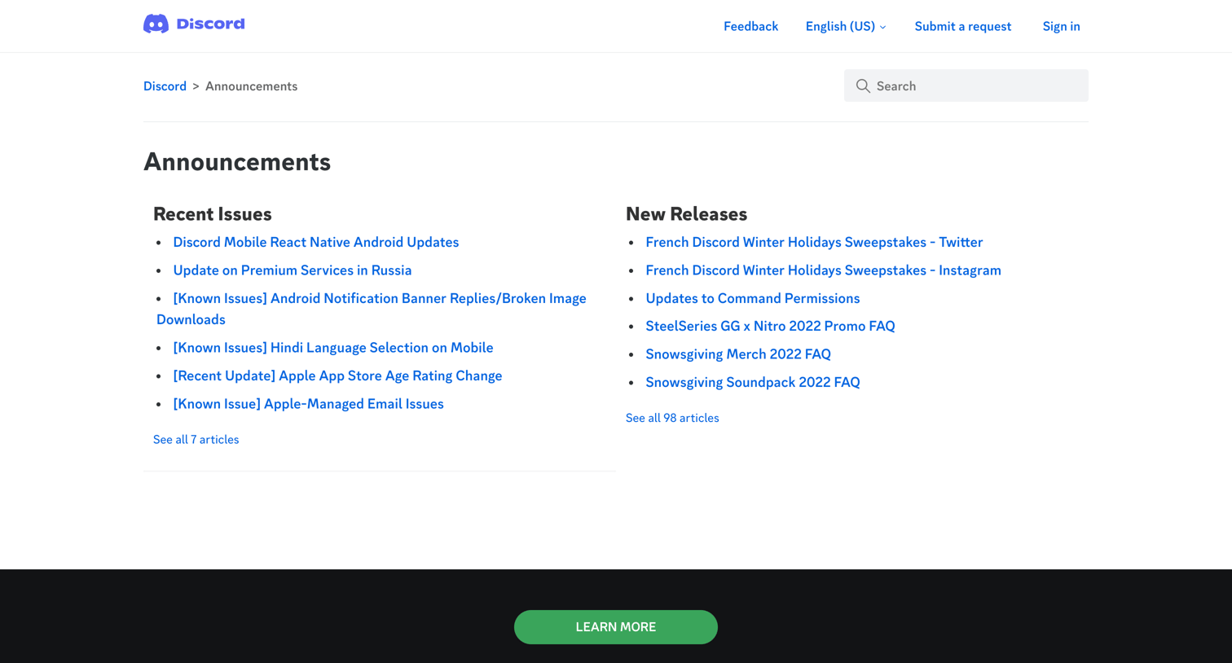Viewport: 1232px width, 663px height.
Task: See all 98 articles in New Releases
Action: [672, 418]
